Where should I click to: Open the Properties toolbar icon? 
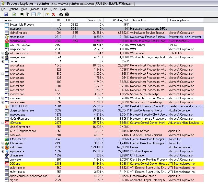[47, 15]
